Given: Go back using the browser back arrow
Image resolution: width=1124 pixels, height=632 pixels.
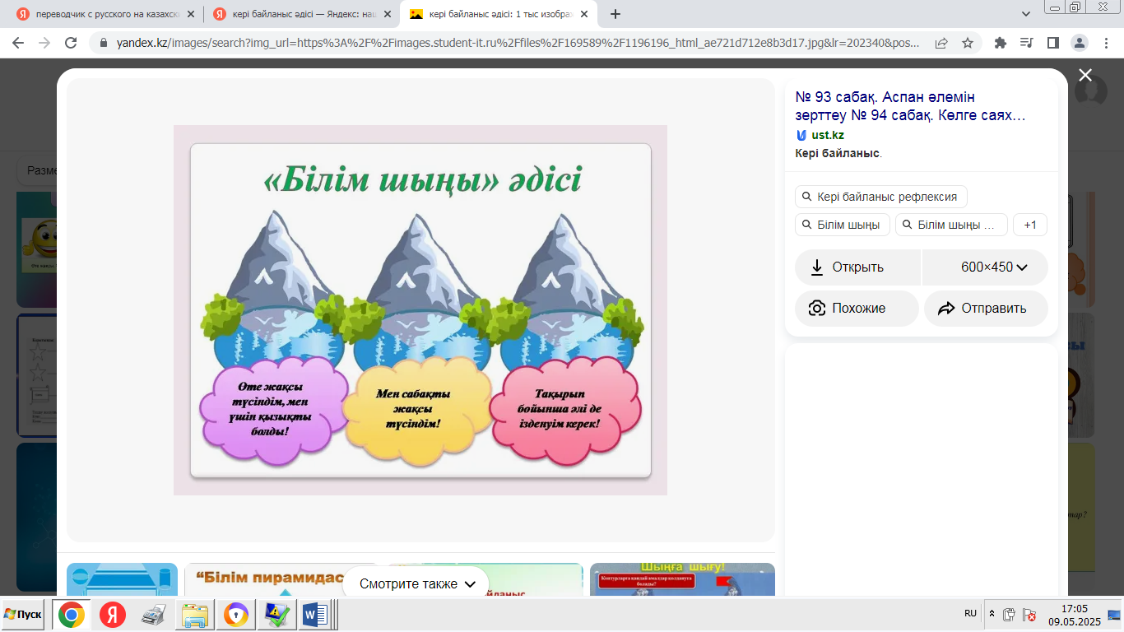Looking at the screenshot, I should (18, 43).
